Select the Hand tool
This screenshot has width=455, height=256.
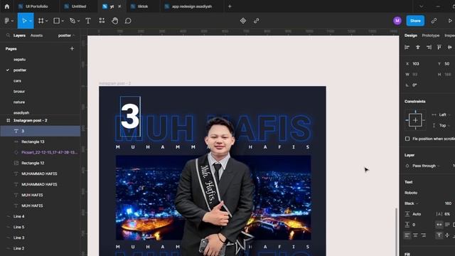tap(115, 21)
